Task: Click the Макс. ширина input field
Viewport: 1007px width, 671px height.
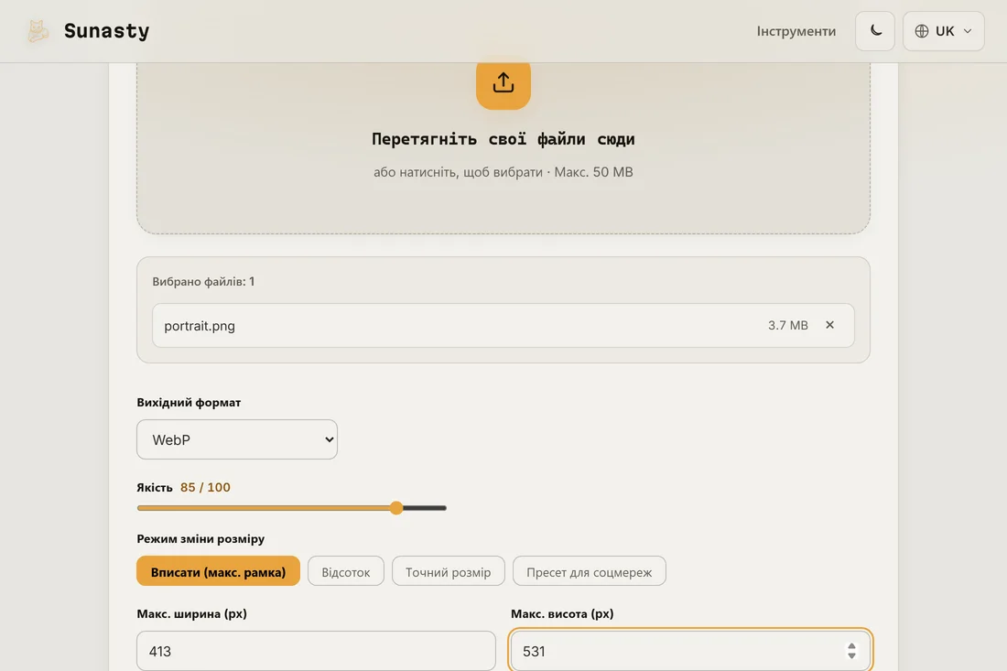Action: pyautogui.click(x=316, y=651)
